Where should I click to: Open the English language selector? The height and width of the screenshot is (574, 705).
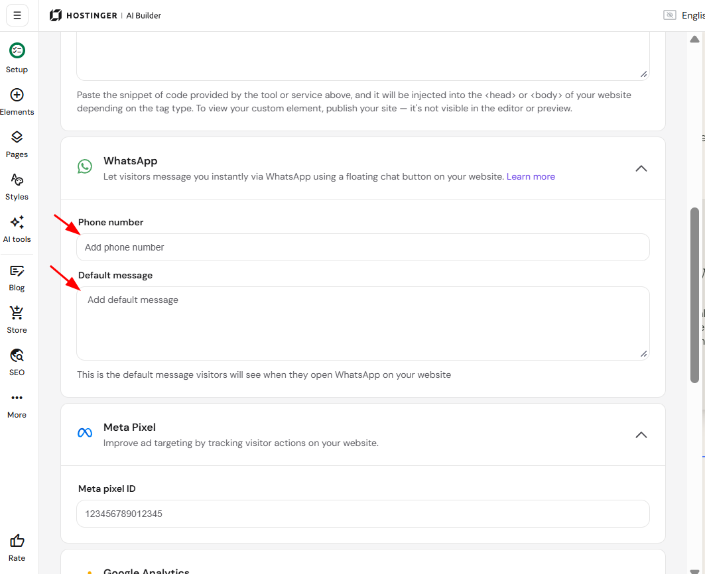click(692, 15)
